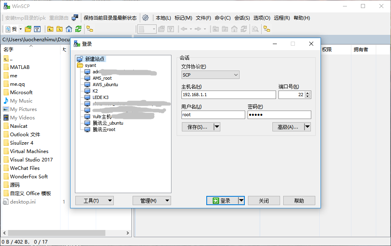Toggle the remote directory tree icon
The height and width of the screenshot is (246, 391).
pyautogui.click(x=267, y=29)
